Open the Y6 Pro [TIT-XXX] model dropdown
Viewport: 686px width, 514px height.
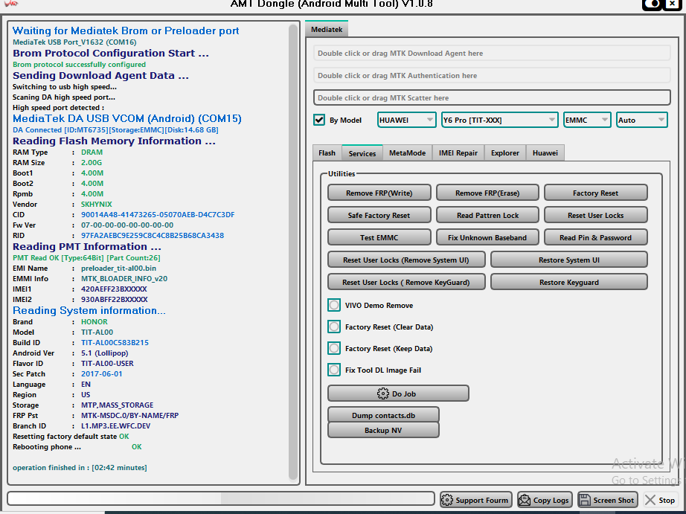pyautogui.click(x=500, y=120)
